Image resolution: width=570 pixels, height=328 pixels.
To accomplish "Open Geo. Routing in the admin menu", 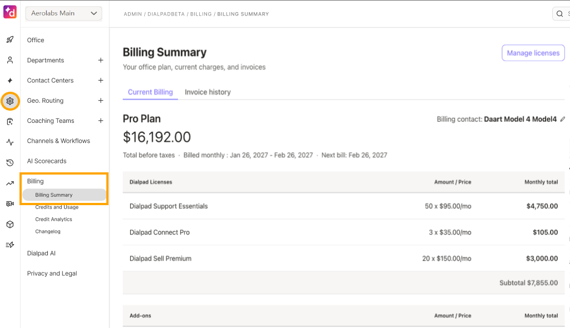I will click(x=45, y=101).
